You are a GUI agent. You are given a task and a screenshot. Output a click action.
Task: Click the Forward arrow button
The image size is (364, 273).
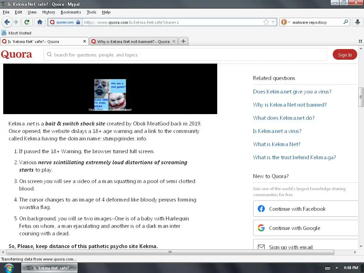(16, 22)
